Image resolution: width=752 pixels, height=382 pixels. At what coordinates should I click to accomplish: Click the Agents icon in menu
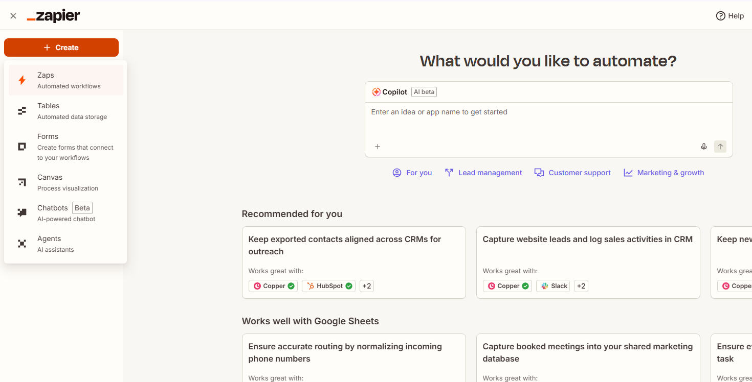click(22, 244)
